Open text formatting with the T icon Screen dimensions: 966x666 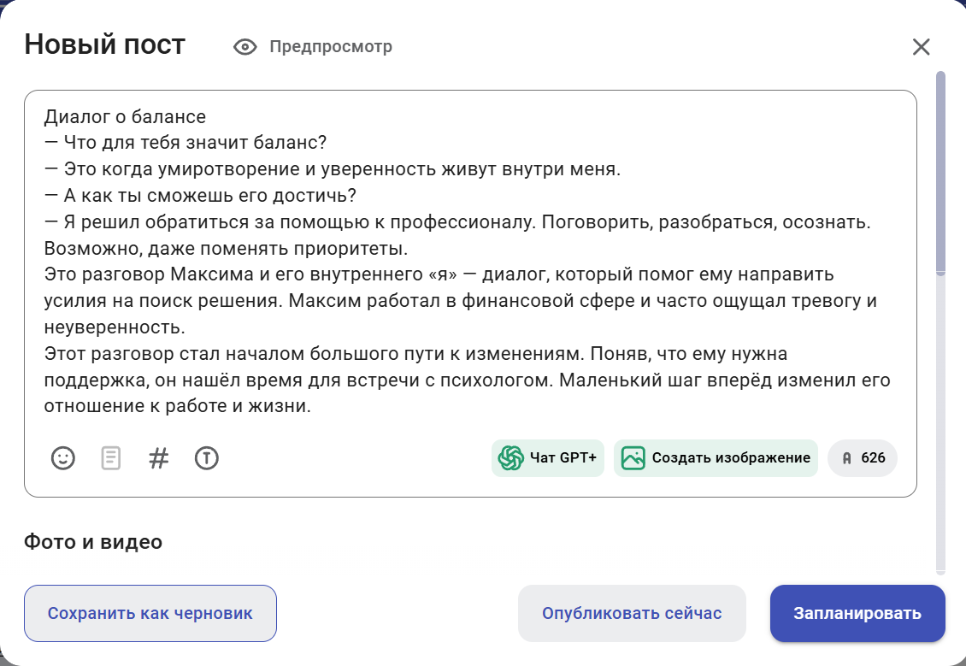(x=205, y=458)
